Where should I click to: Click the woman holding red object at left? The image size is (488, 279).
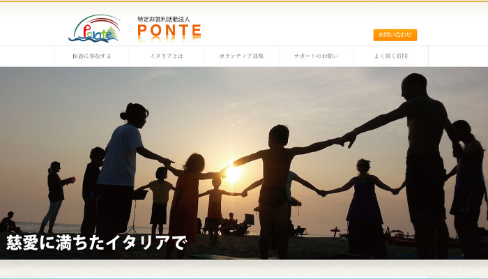(56, 197)
